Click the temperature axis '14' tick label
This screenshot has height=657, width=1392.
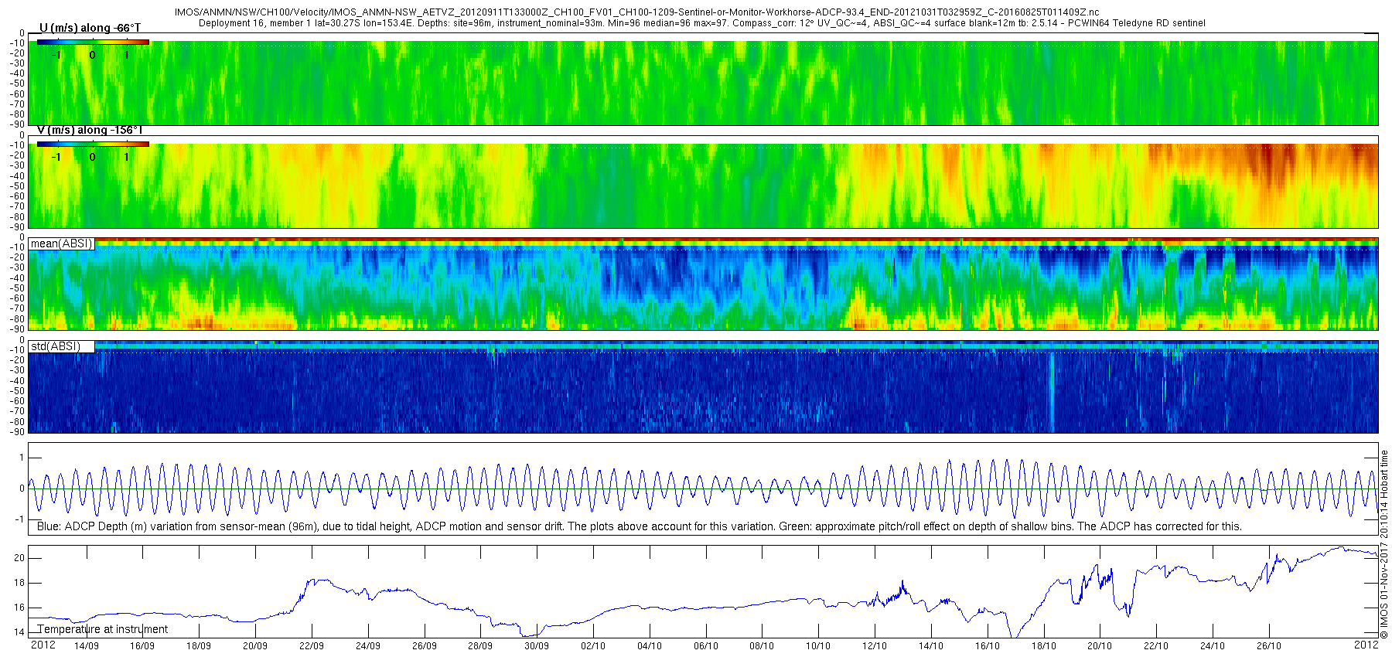click(19, 632)
